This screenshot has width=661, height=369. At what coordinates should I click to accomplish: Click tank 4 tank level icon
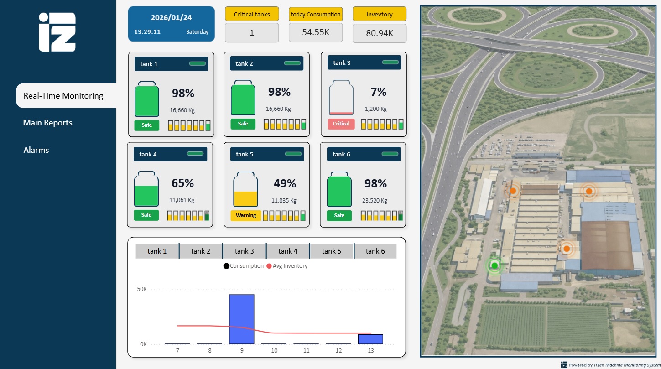(x=146, y=190)
